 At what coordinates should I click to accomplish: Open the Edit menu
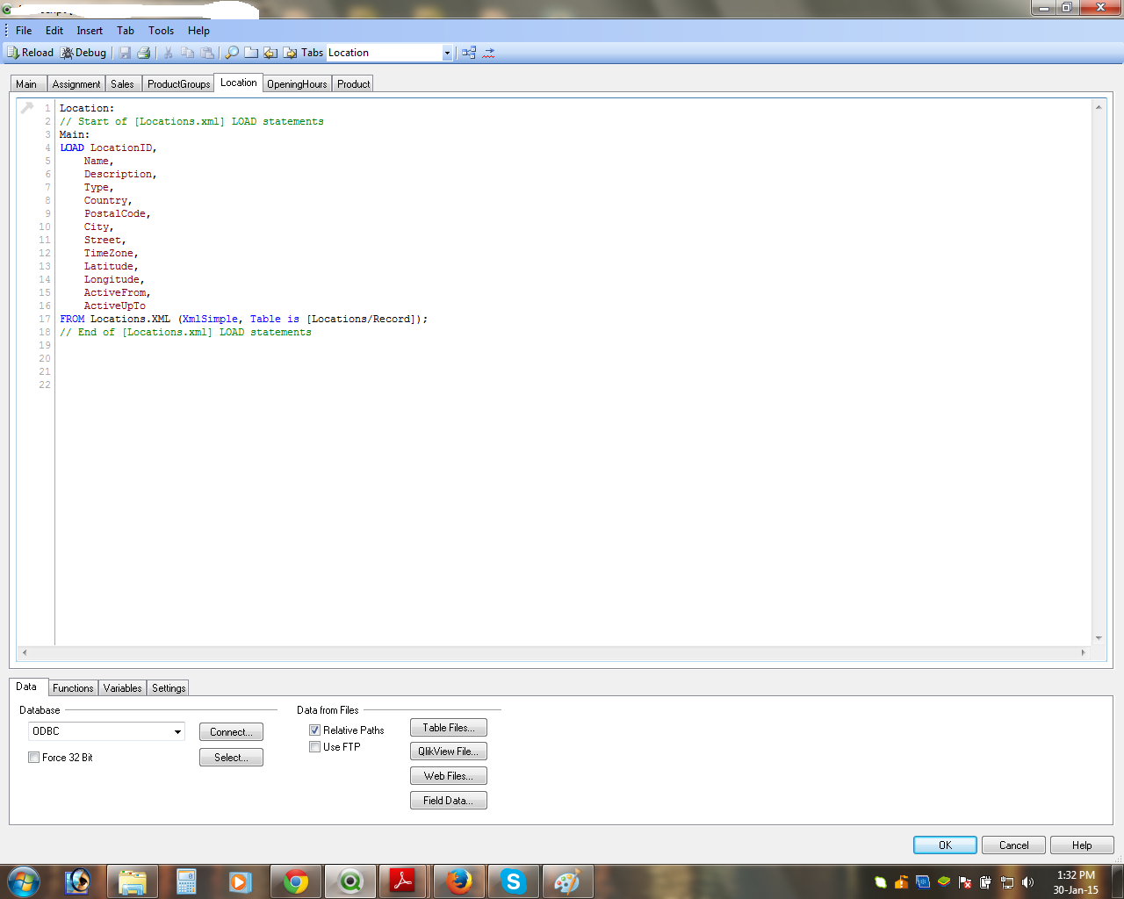[54, 31]
